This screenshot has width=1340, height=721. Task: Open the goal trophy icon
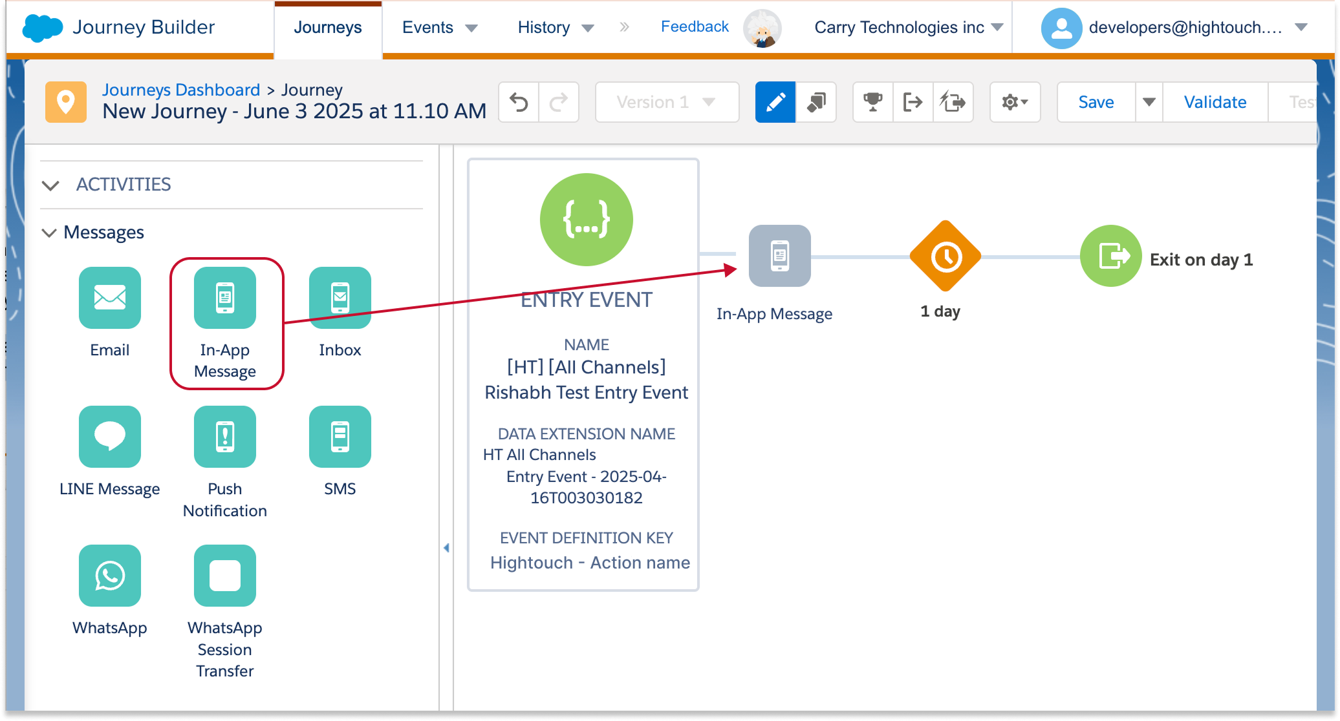872,102
